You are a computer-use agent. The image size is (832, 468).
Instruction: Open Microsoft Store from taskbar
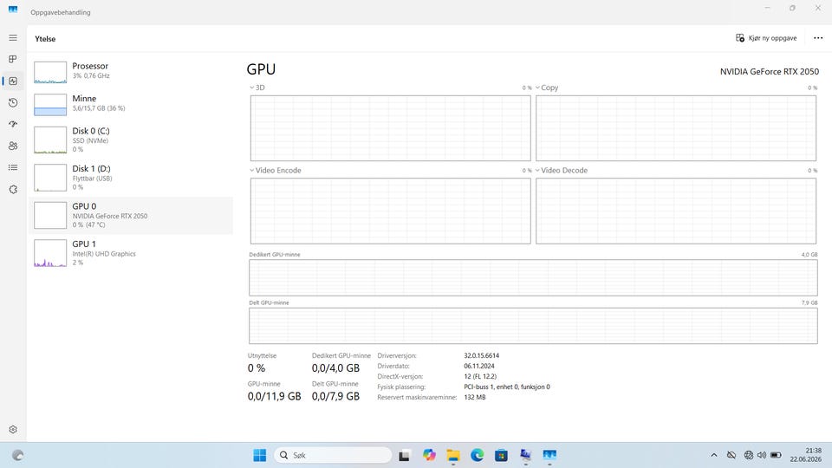point(501,455)
